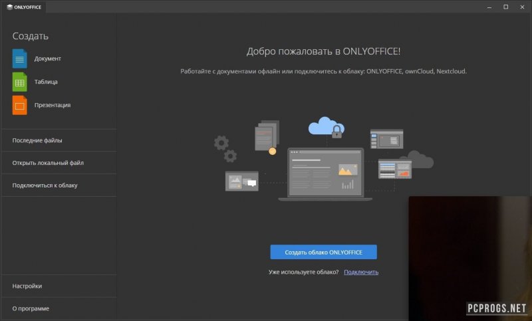Open Настройки page

[59, 286]
